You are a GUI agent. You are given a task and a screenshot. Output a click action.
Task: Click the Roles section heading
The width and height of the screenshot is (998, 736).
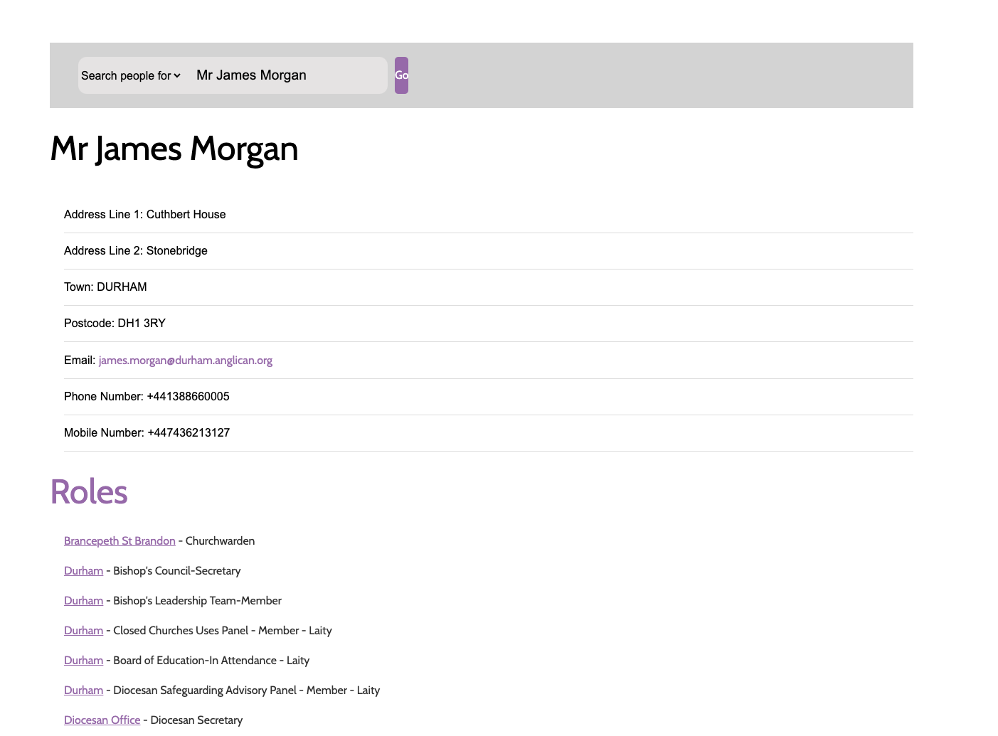pos(89,492)
